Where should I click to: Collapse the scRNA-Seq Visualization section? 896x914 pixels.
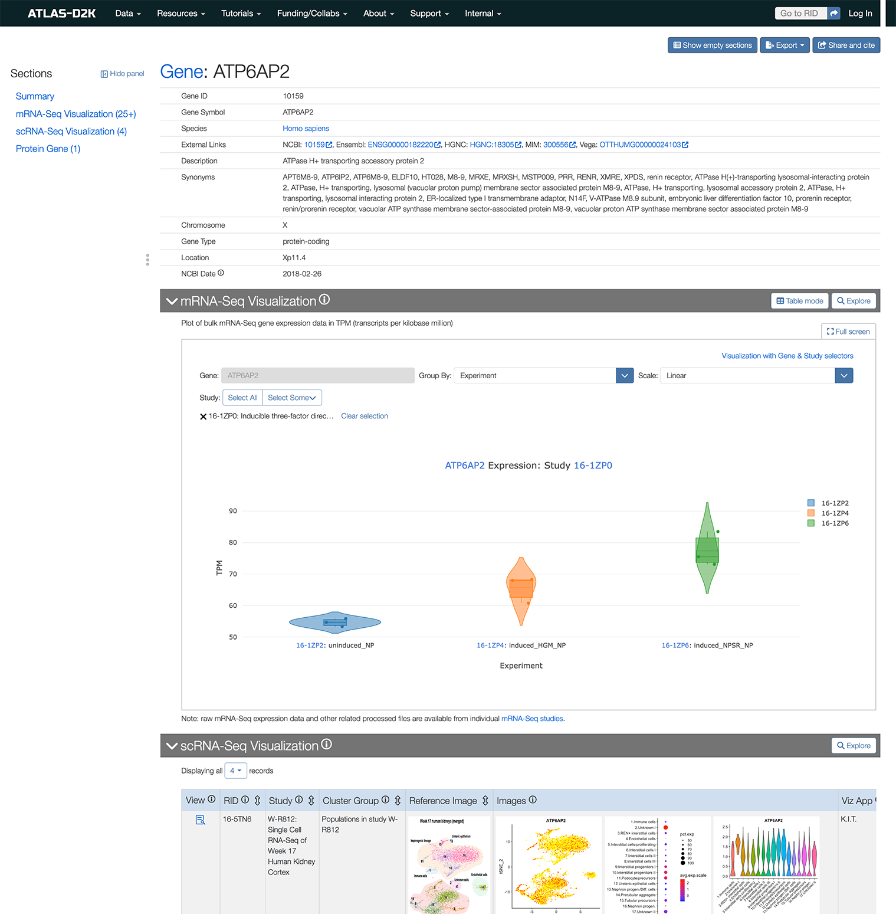point(172,746)
